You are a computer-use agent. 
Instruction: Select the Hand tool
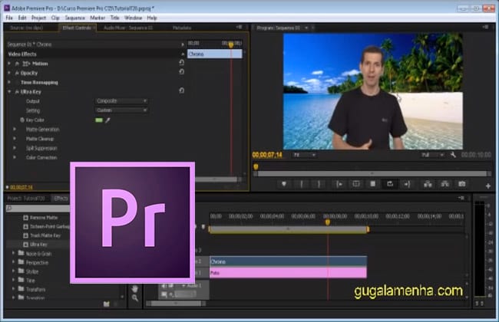coord(135,288)
